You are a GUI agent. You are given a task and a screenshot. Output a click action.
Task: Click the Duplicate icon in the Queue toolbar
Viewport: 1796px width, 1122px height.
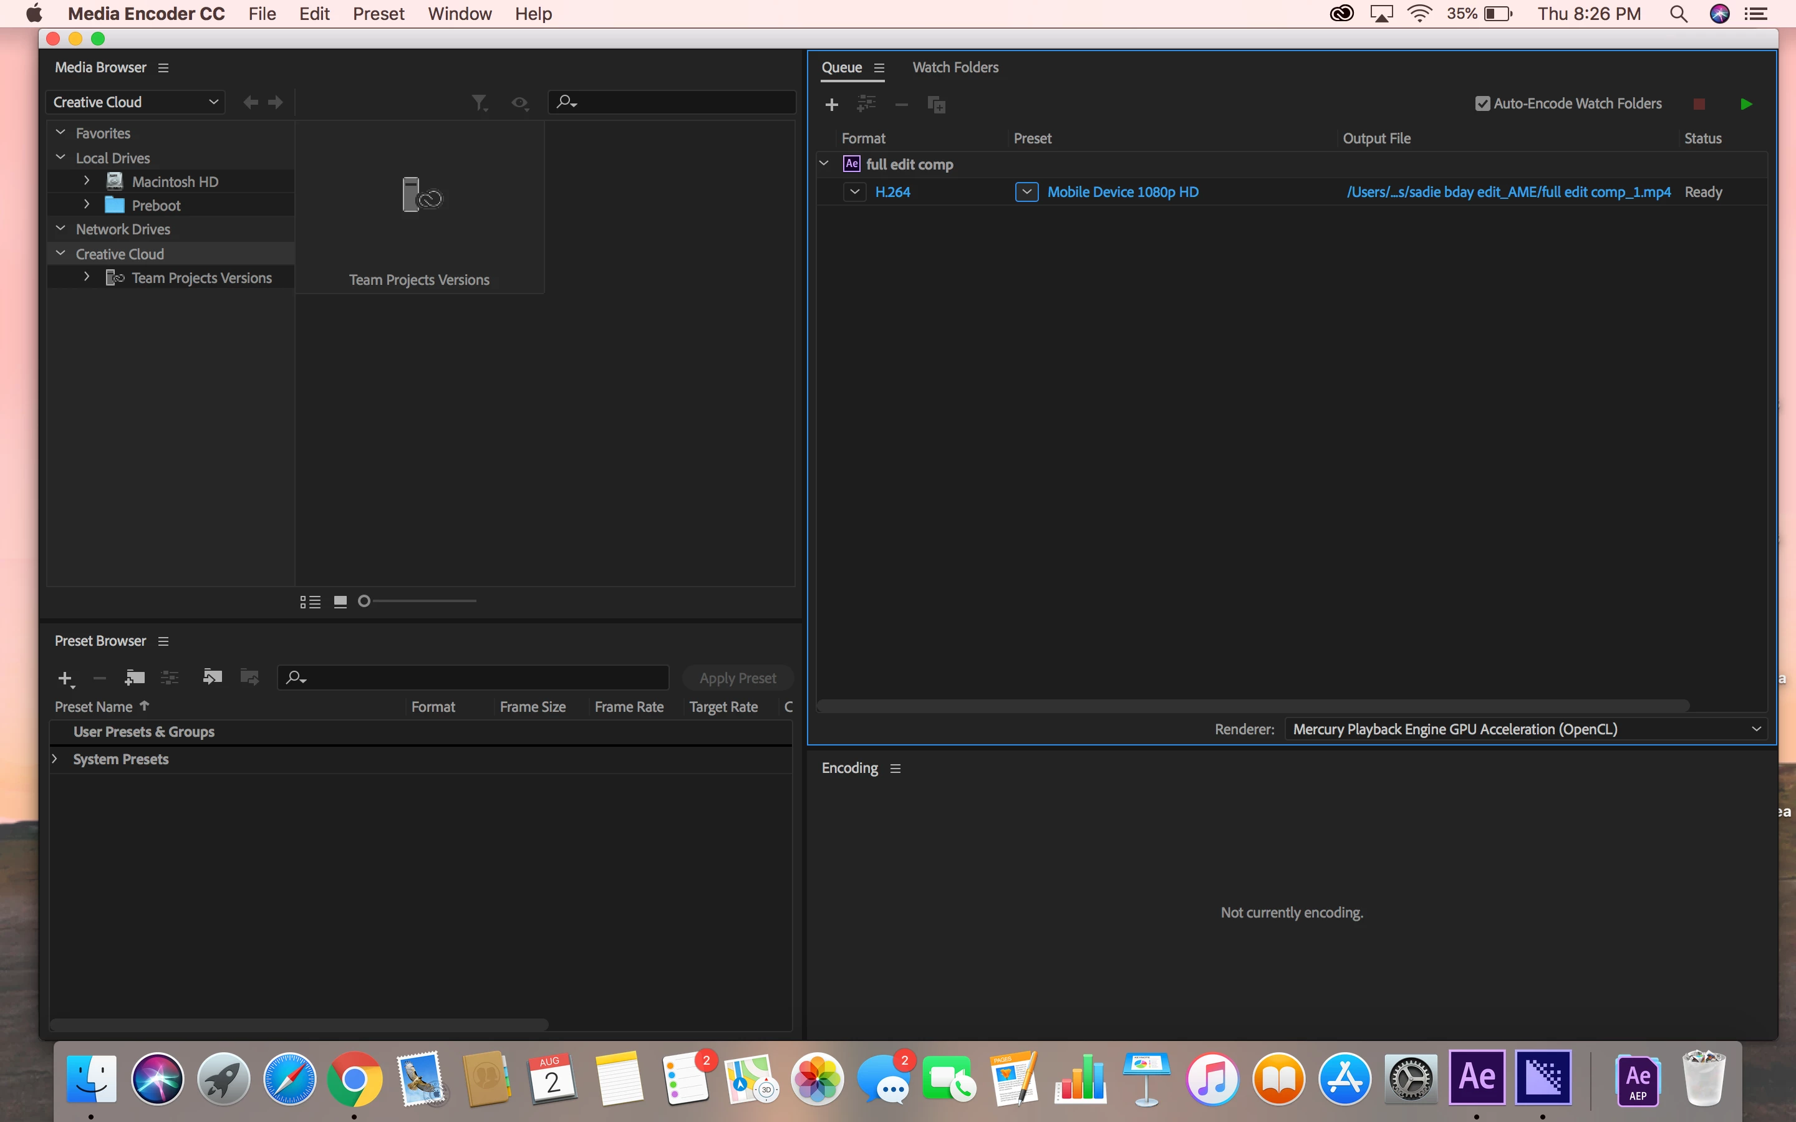936,105
